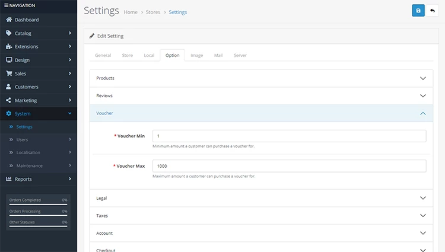Click the Voucher Max input field
Screen dimensions: 445x252
pyautogui.click(x=289, y=166)
